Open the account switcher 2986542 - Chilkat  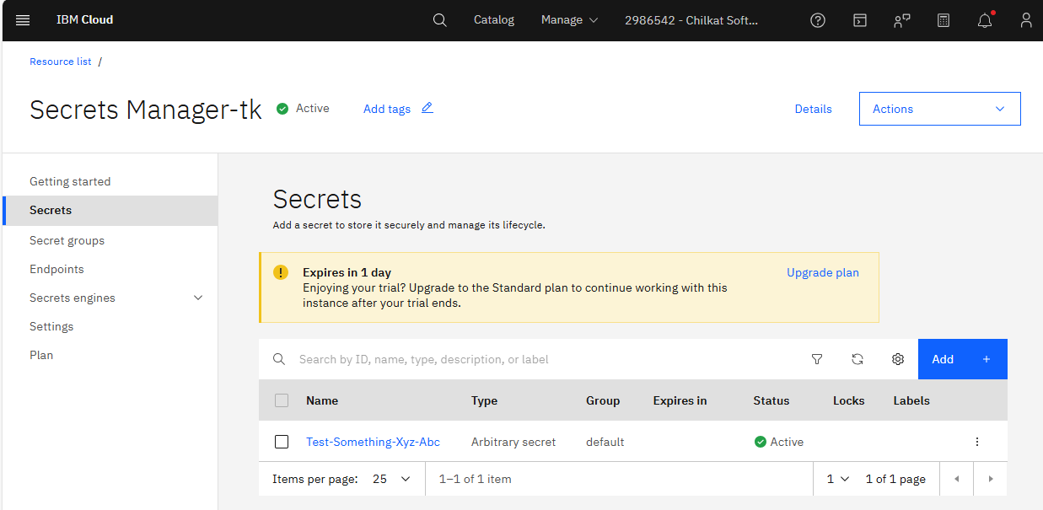click(x=691, y=20)
